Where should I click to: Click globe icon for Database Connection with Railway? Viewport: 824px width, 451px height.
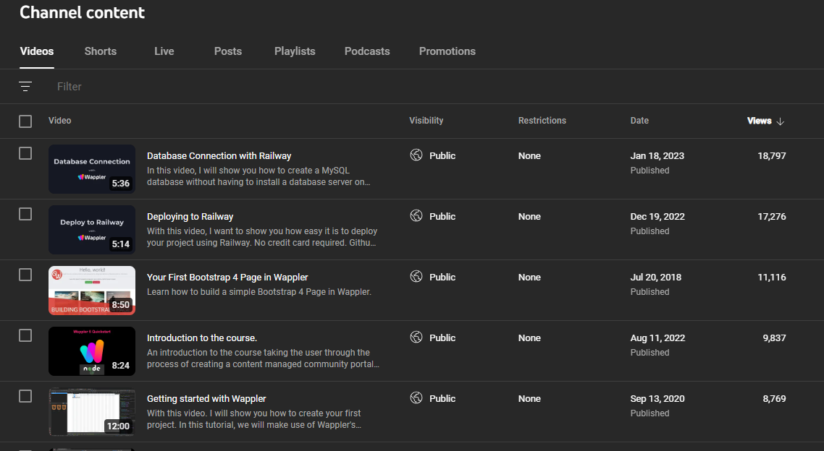(x=416, y=155)
